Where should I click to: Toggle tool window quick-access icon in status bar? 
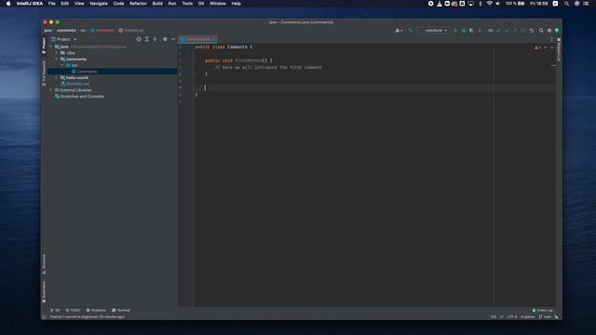click(x=45, y=316)
